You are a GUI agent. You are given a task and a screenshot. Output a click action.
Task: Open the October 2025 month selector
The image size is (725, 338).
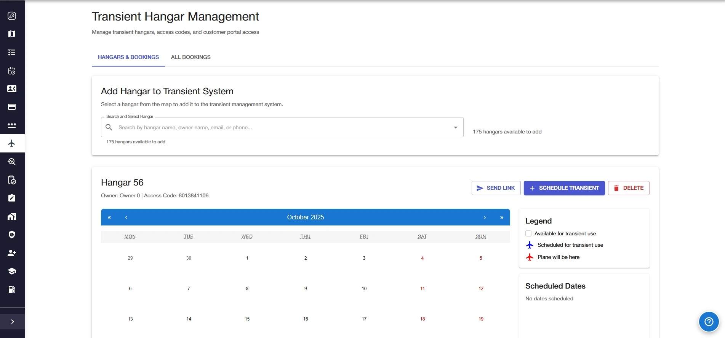click(305, 217)
